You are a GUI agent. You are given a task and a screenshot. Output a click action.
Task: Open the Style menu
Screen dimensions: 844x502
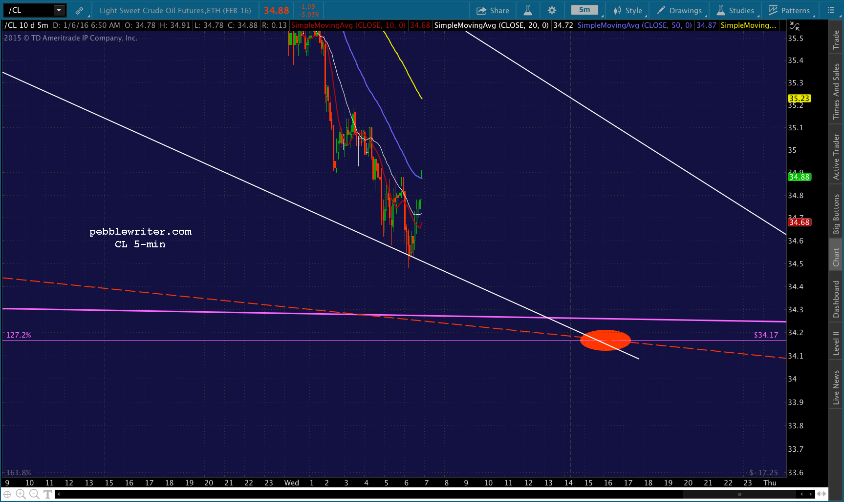(x=628, y=10)
